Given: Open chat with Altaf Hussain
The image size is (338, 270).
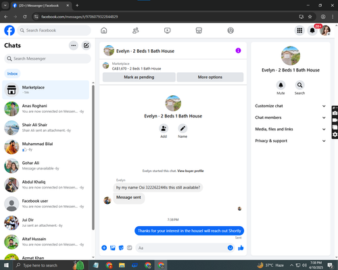Looking at the screenshot, I should pos(46,242).
